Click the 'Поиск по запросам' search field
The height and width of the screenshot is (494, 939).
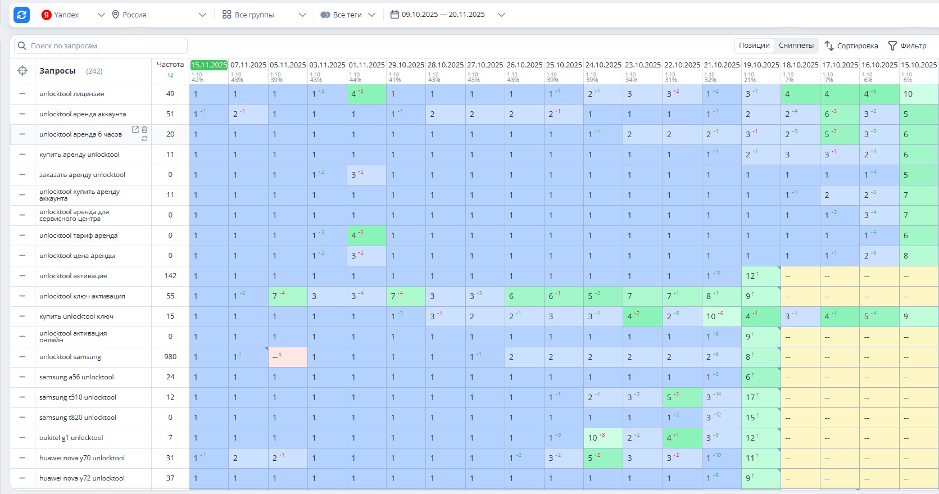101,46
